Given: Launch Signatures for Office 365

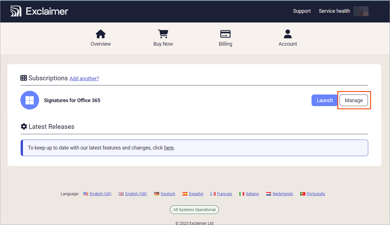Looking at the screenshot, I should point(324,100).
